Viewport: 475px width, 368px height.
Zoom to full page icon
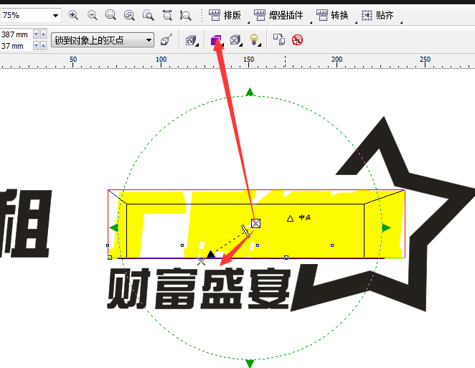click(148, 15)
